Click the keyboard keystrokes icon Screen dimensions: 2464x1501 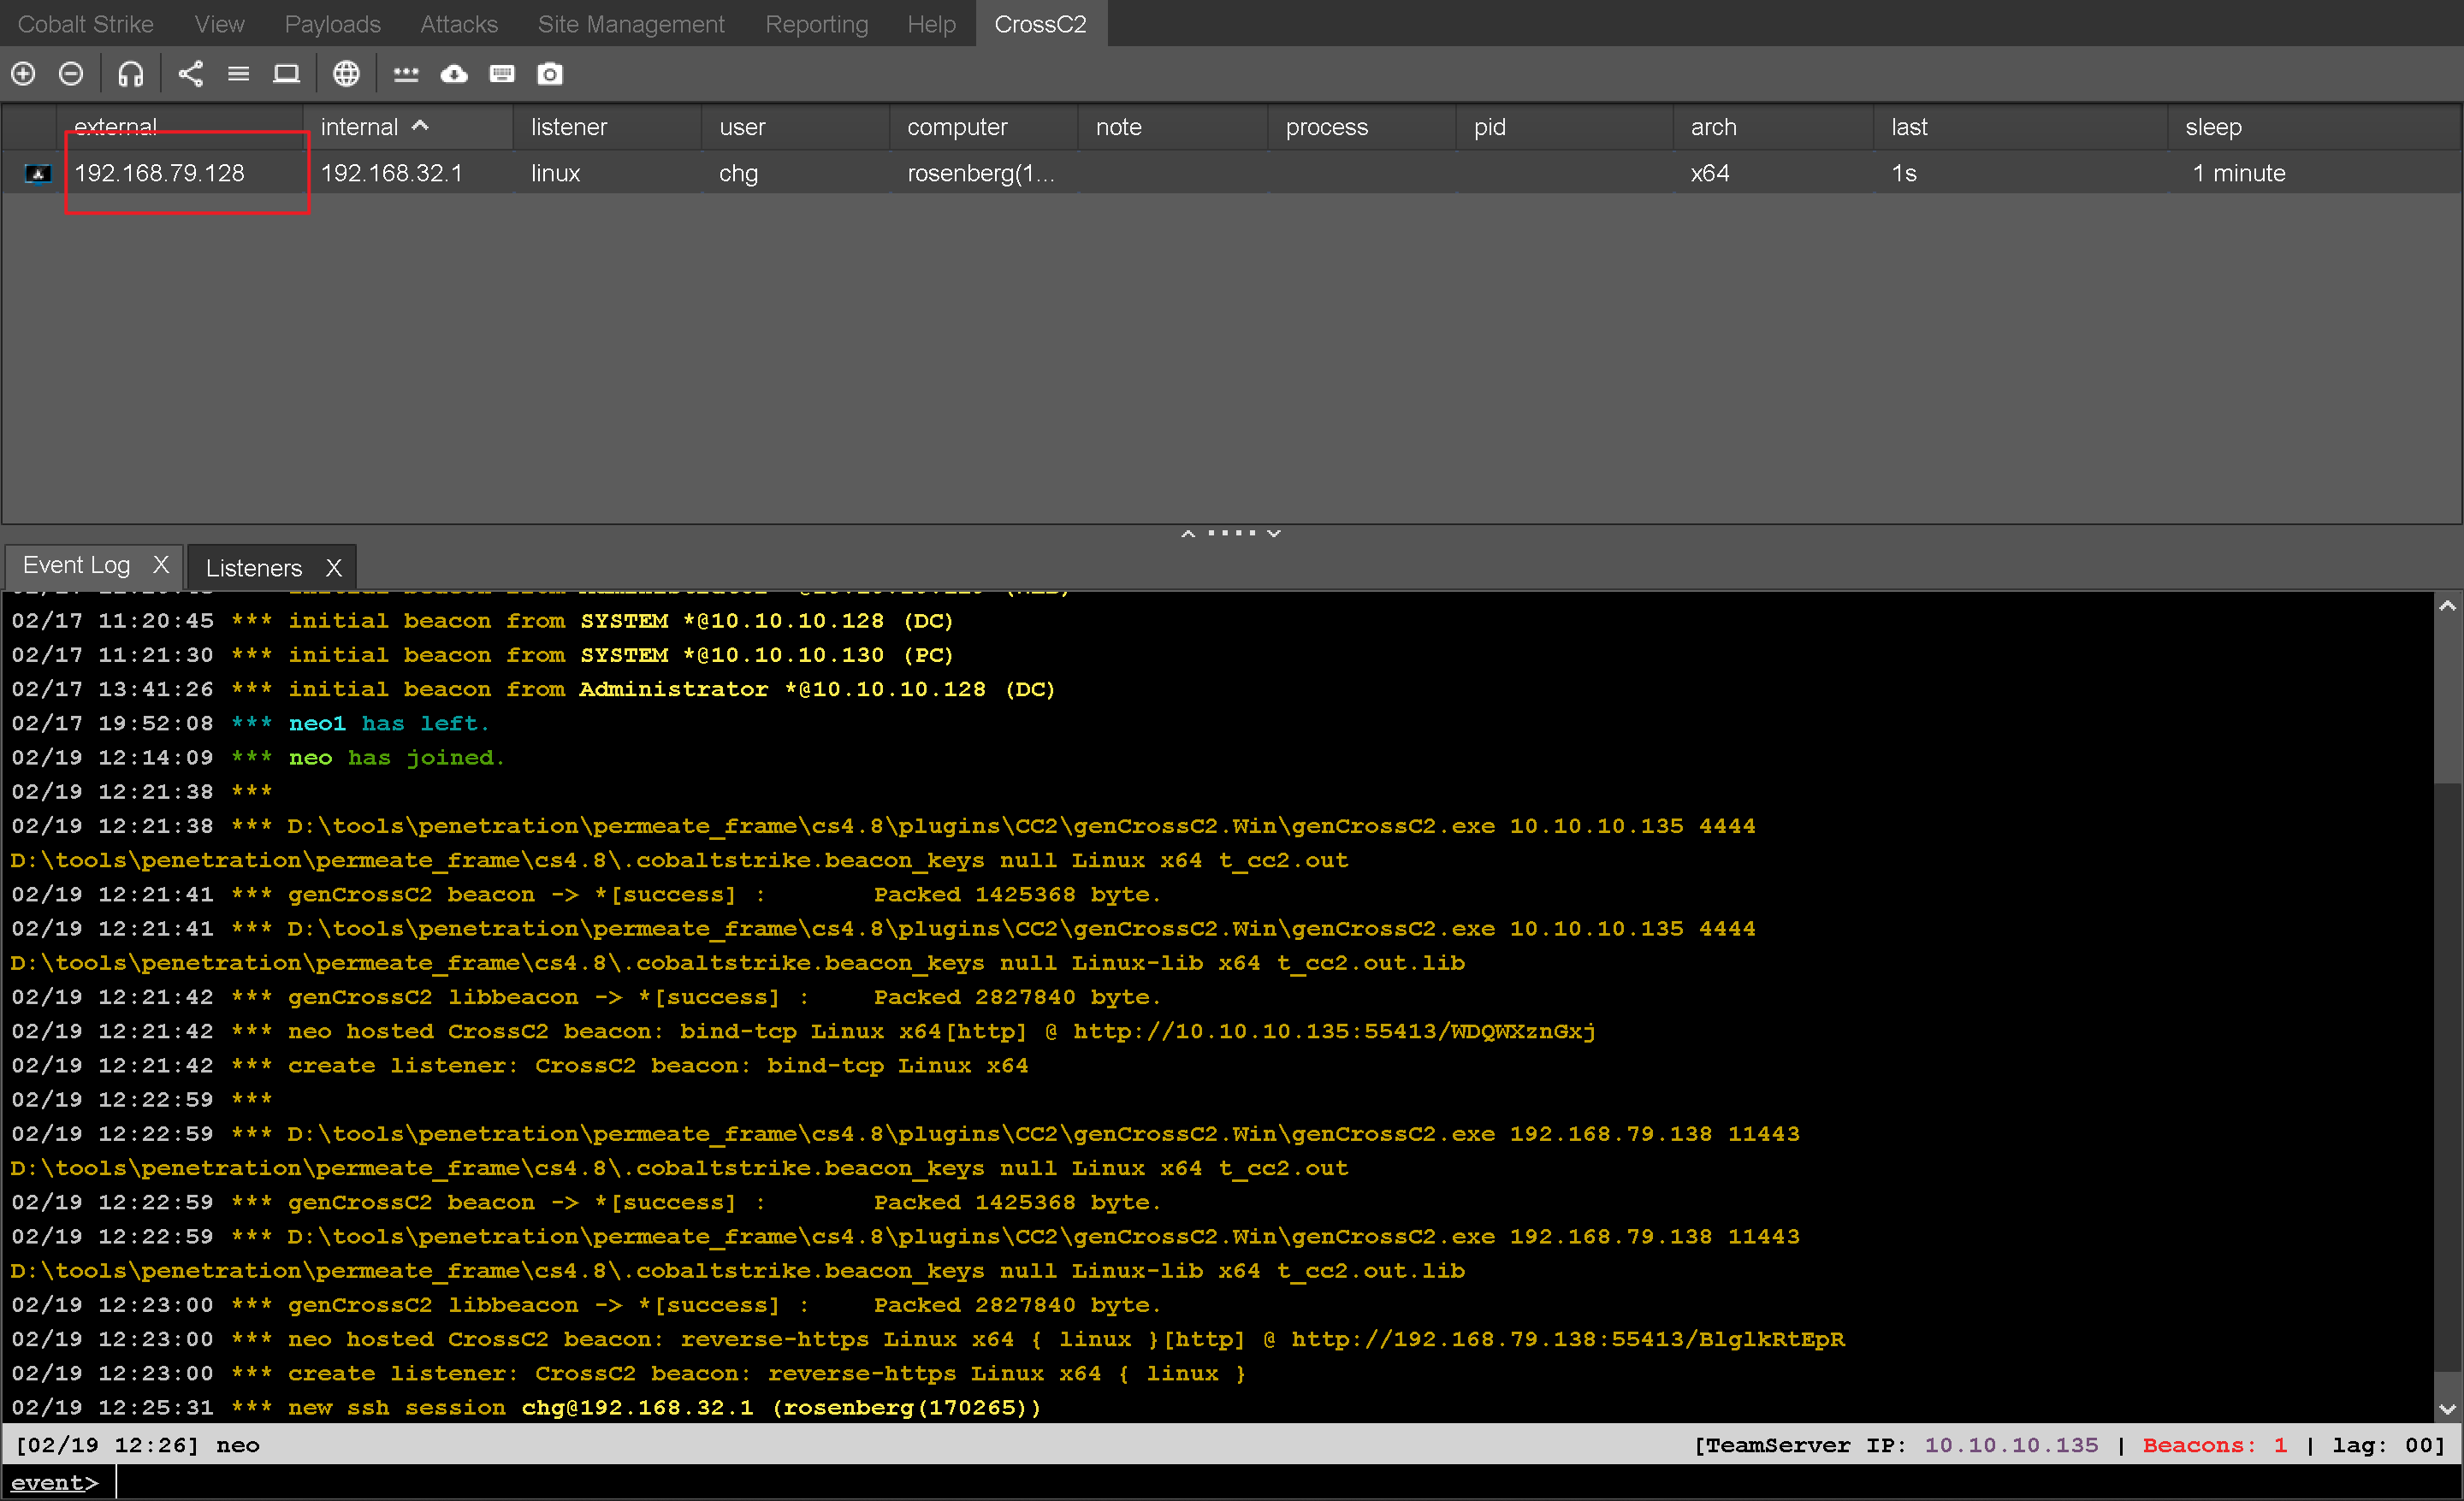pos(502,74)
